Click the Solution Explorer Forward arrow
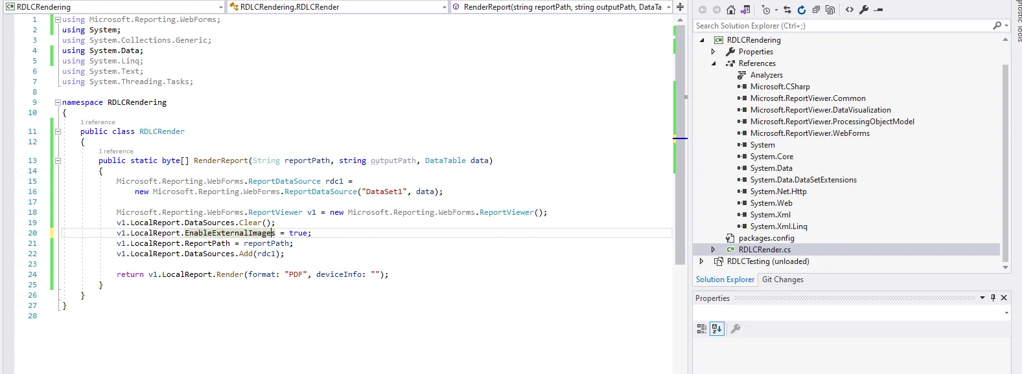This screenshot has width=1022, height=374. [x=717, y=10]
